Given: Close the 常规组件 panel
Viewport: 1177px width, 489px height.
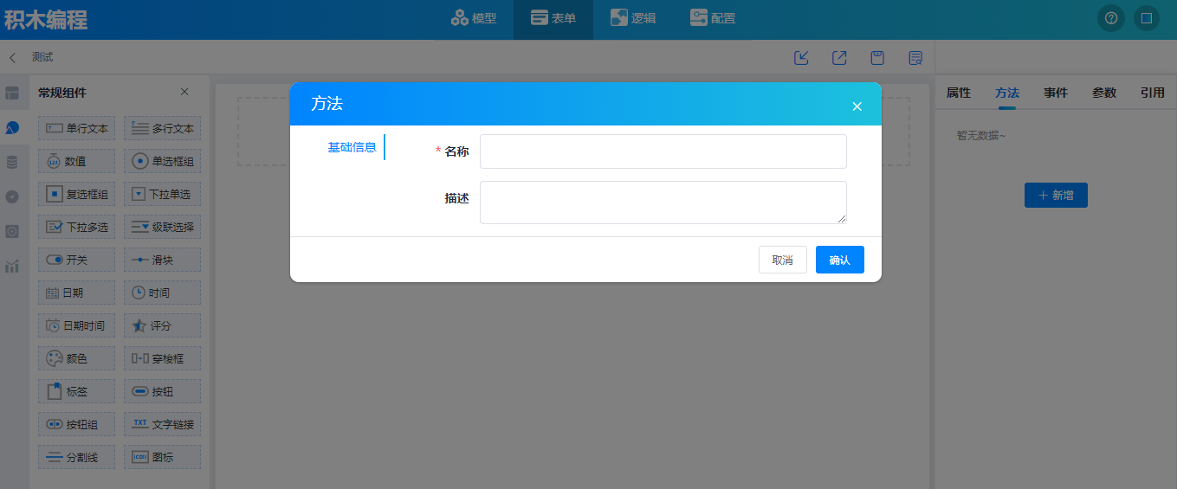Looking at the screenshot, I should [x=184, y=92].
